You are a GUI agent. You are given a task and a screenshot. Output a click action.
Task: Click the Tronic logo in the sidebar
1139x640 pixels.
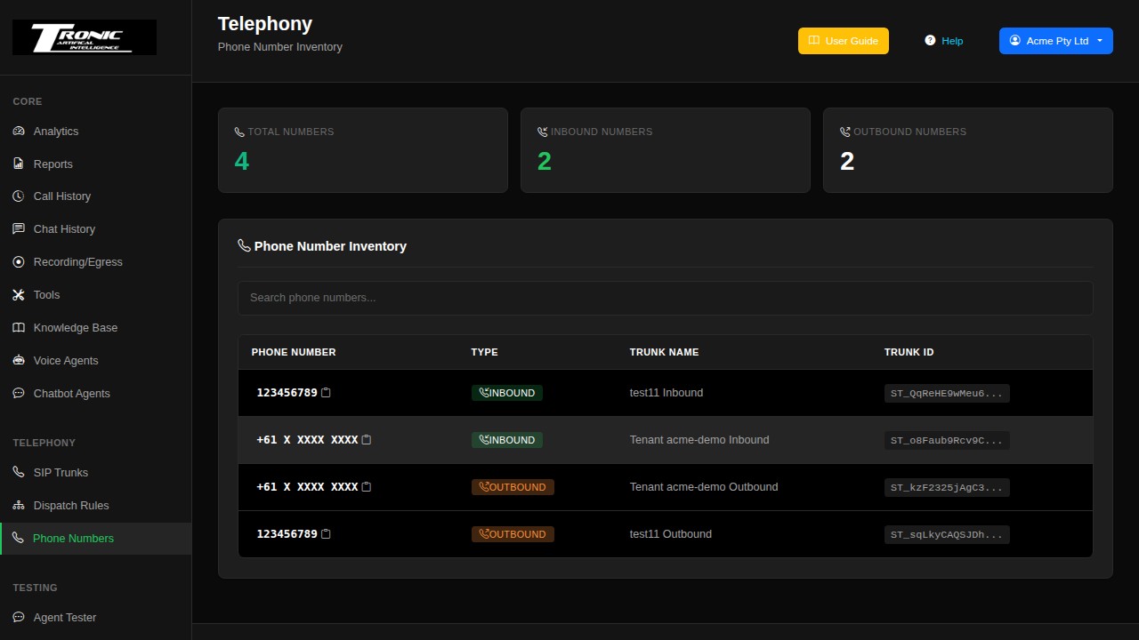click(x=85, y=37)
